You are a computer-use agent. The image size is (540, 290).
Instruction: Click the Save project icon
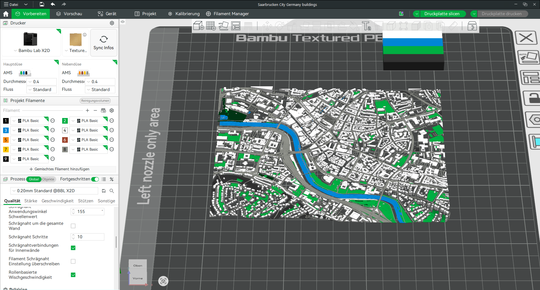42,4
